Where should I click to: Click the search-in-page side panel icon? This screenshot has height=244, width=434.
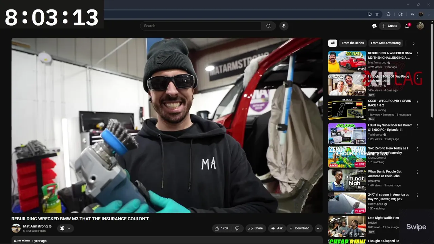click(400, 14)
